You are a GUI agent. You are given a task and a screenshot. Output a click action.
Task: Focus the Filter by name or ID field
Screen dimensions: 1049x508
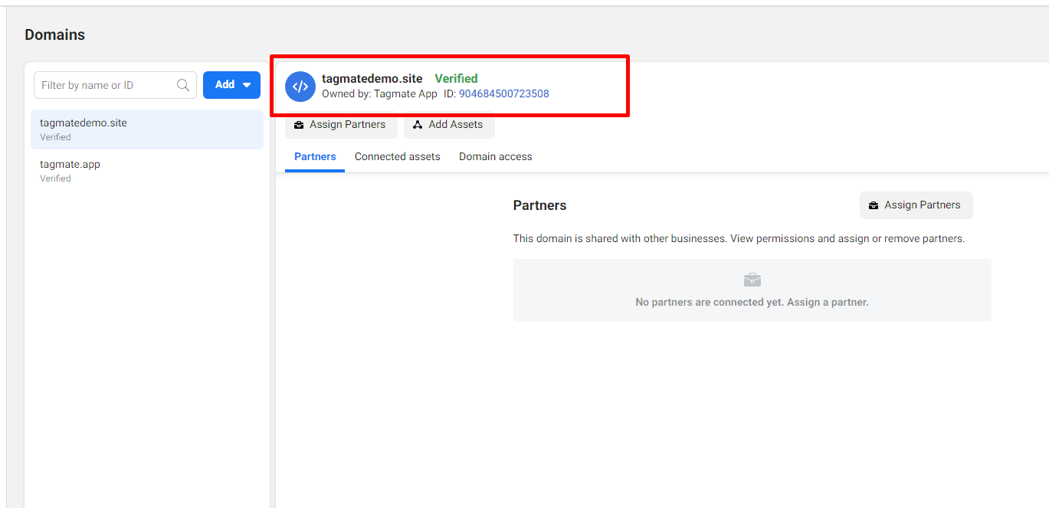[115, 85]
